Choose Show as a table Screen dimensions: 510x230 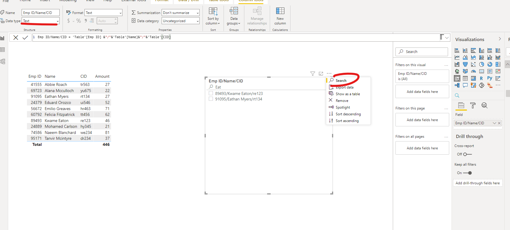348,94
